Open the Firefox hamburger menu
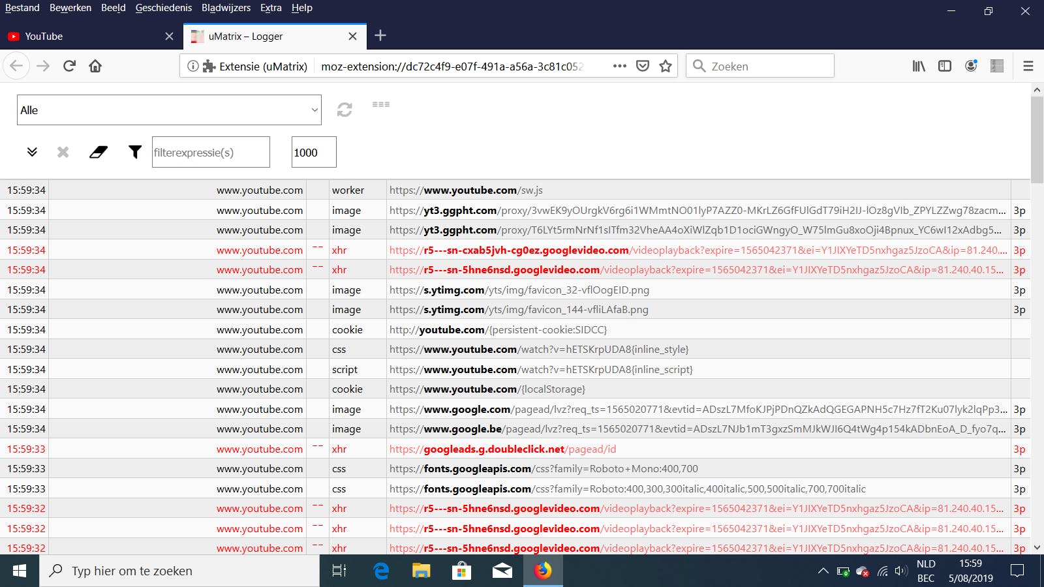Screen dimensions: 1044x587 pyautogui.click(x=1028, y=66)
